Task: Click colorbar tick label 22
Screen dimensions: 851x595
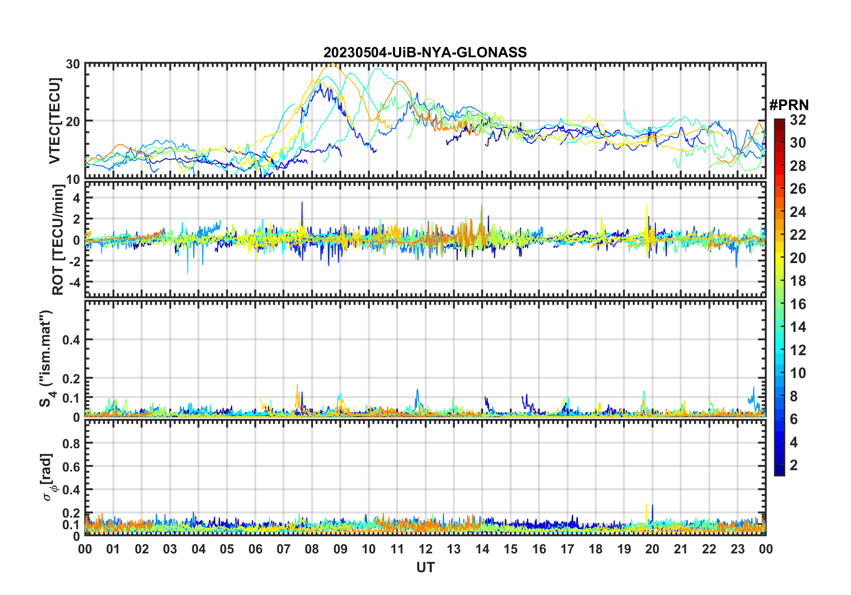Action: click(x=798, y=235)
